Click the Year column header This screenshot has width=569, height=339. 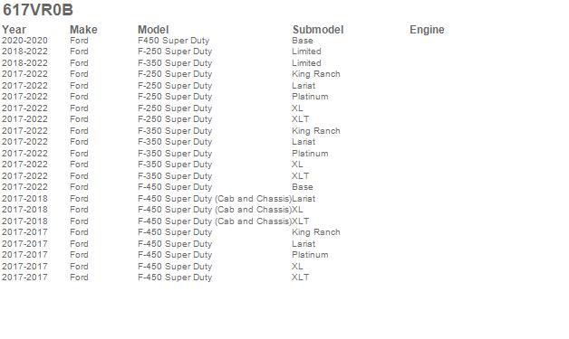click(14, 30)
